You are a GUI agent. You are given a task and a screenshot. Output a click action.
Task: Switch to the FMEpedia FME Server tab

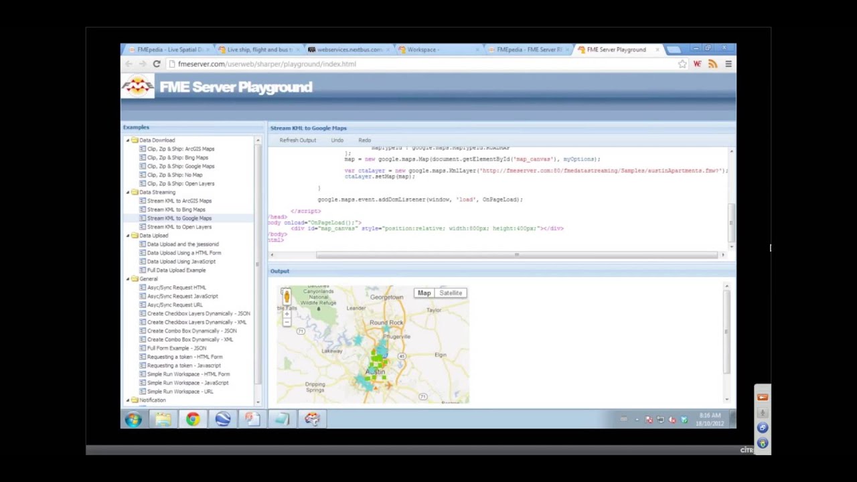point(529,50)
